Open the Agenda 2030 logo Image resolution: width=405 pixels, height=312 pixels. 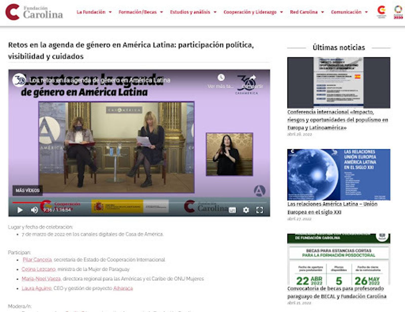(x=398, y=12)
